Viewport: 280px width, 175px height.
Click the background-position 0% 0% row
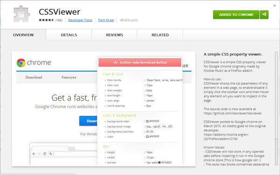click(129, 132)
